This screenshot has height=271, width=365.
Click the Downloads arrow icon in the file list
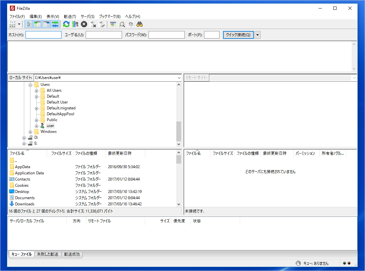coord(12,204)
